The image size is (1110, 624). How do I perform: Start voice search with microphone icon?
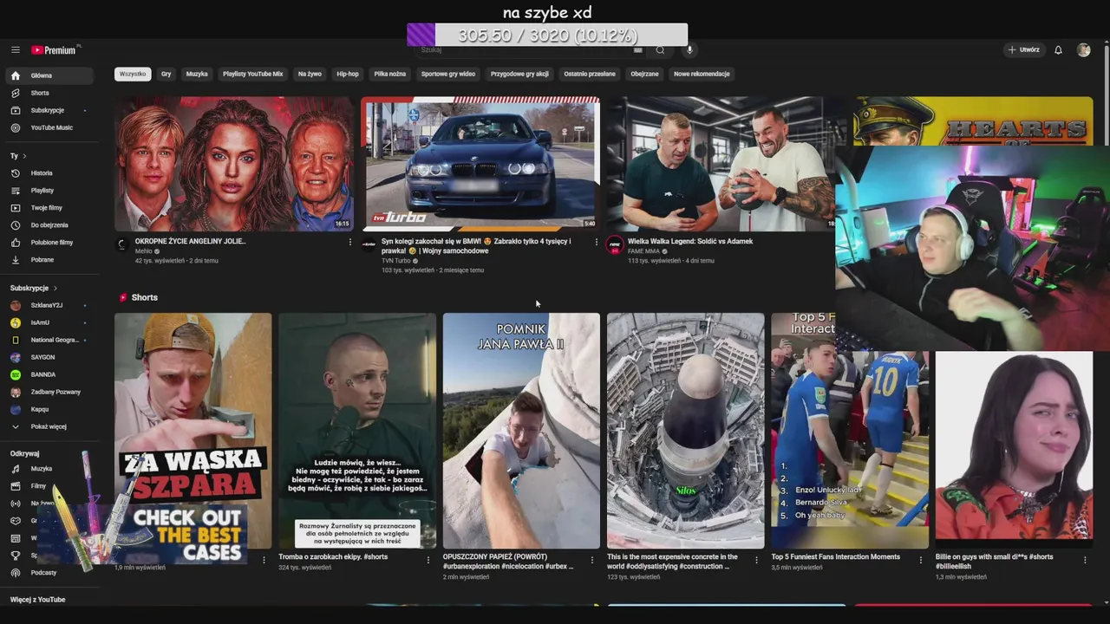pyautogui.click(x=690, y=50)
